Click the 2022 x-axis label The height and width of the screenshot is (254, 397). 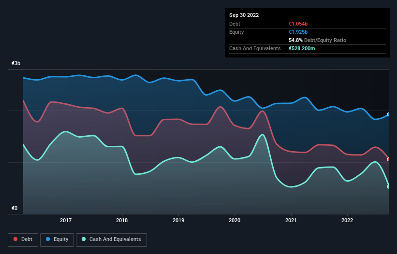(x=347, y=220)
